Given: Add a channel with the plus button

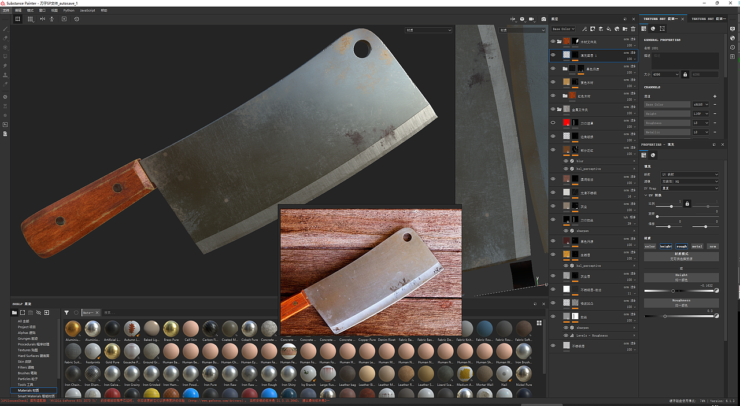Looking at the screenshot, I should pyautogui.click(x=715, y=96).
